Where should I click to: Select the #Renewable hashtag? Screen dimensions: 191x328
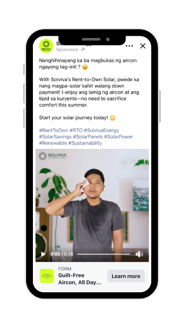[53, 143]
